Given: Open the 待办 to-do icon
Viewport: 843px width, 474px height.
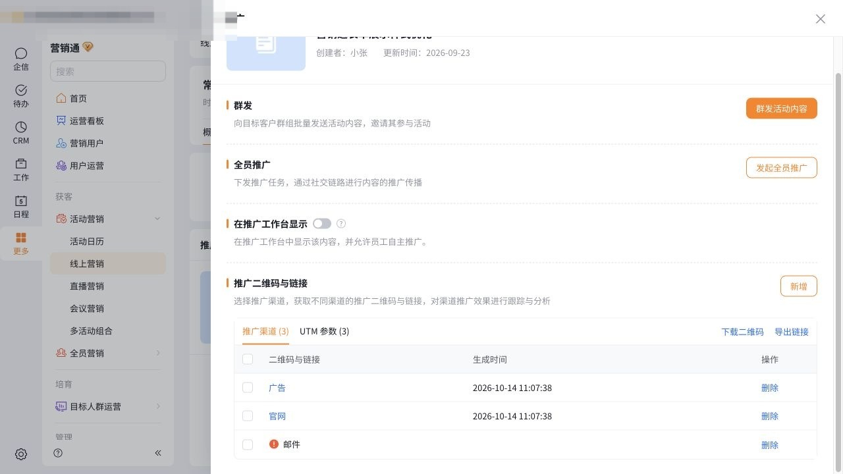Looking at the screenshot, I should (21, 90).
